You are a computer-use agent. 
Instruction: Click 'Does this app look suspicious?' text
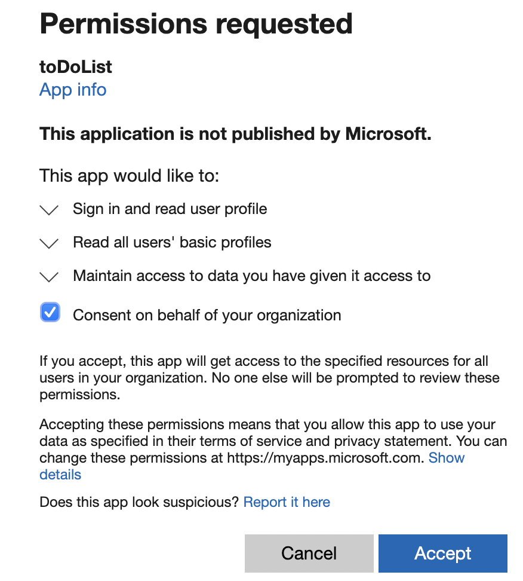click(139, 502)
